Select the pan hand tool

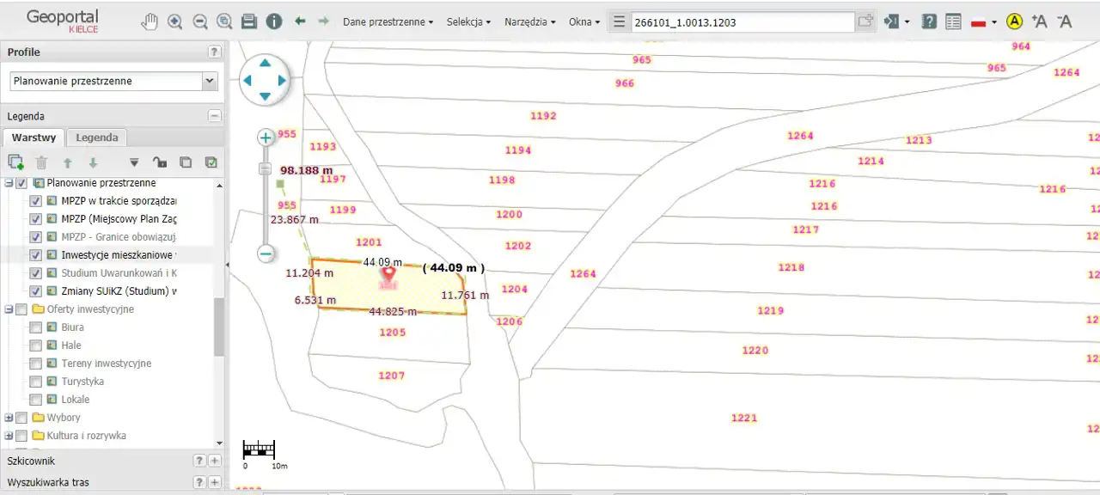coord(150,21)
